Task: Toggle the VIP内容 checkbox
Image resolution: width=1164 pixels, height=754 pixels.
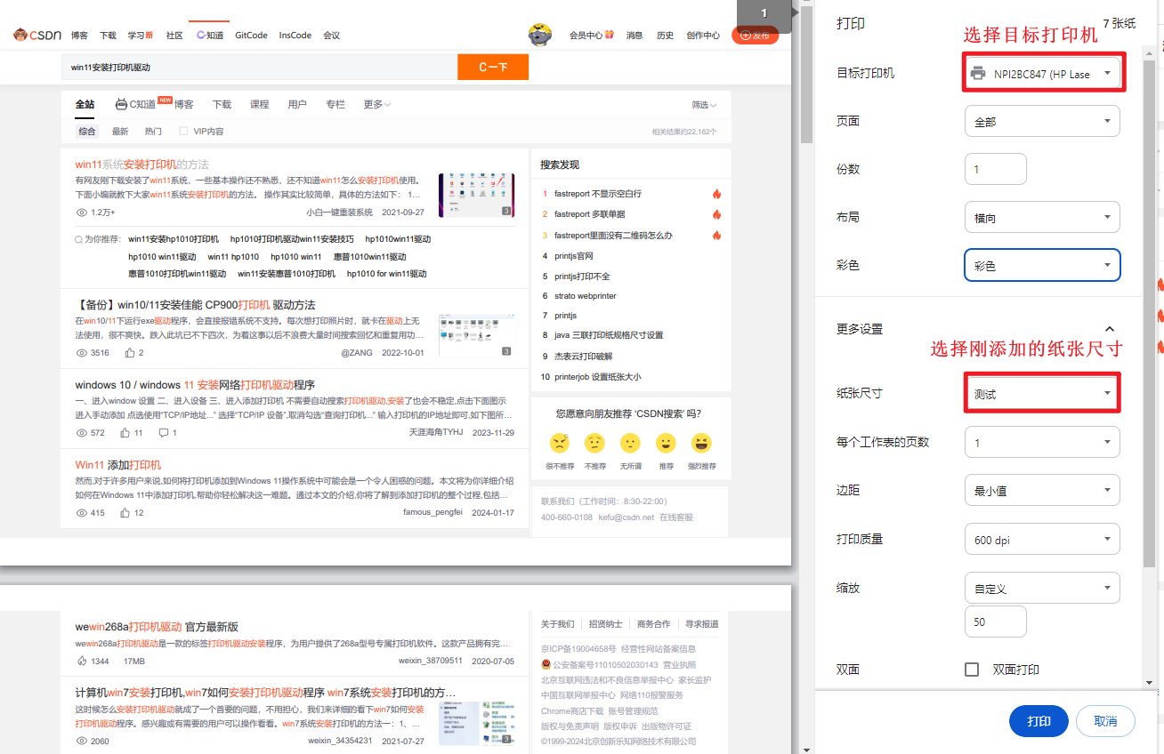Action: pos(183,132)
